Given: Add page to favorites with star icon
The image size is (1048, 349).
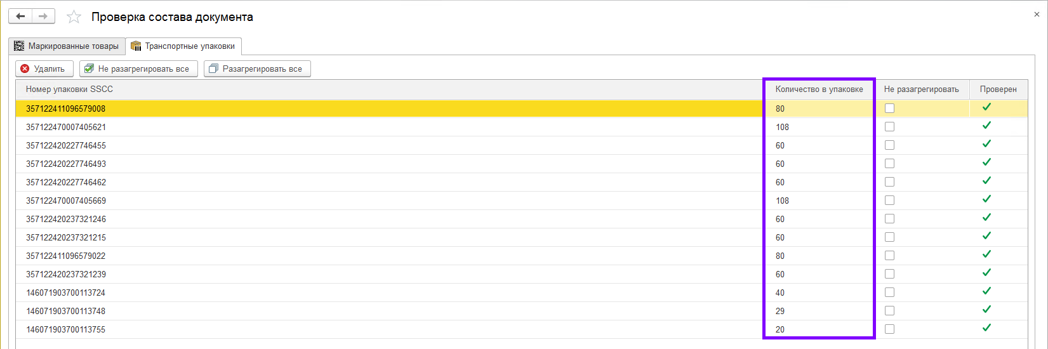Looking at the screenshot, I should click(74, 17).
